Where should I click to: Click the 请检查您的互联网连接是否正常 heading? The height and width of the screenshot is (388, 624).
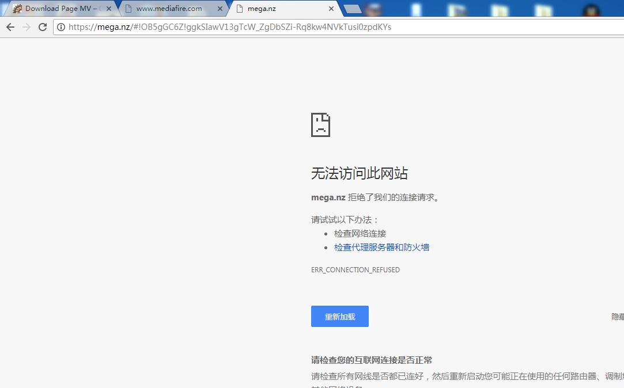coord(372,360)
